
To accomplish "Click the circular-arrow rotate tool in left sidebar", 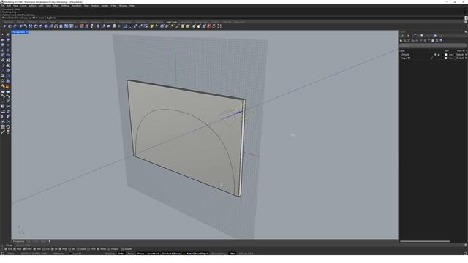I will 8,126.
